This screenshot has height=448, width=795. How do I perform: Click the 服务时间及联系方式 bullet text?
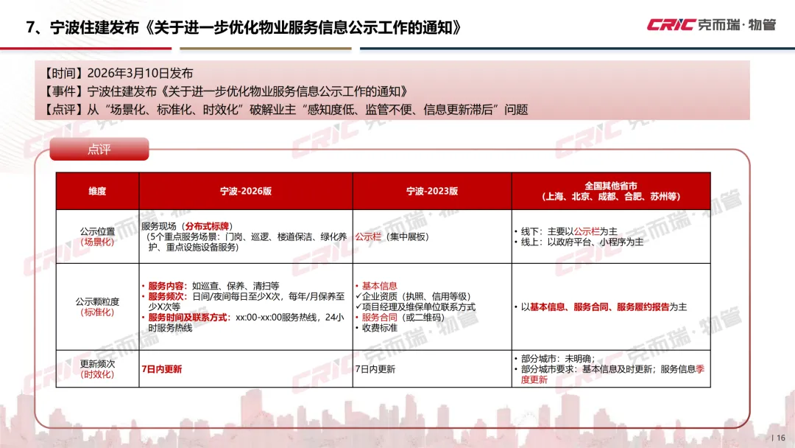pyautogui.click(x=244, y=322)
